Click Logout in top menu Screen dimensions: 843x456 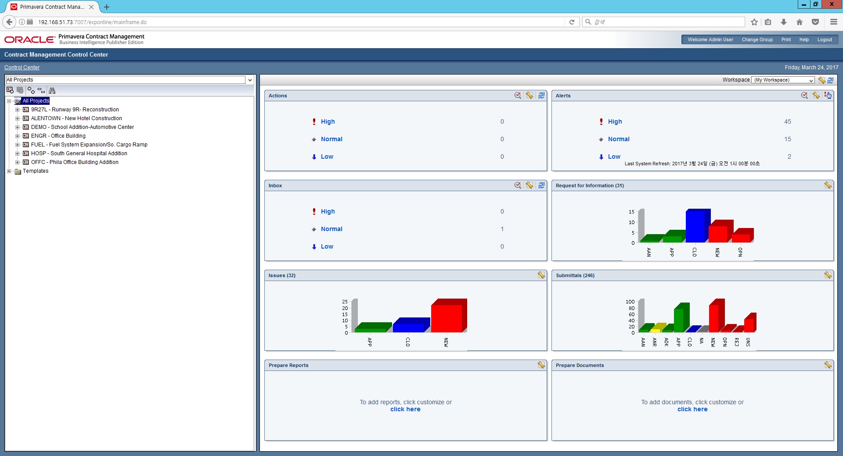tap(825, 39)
